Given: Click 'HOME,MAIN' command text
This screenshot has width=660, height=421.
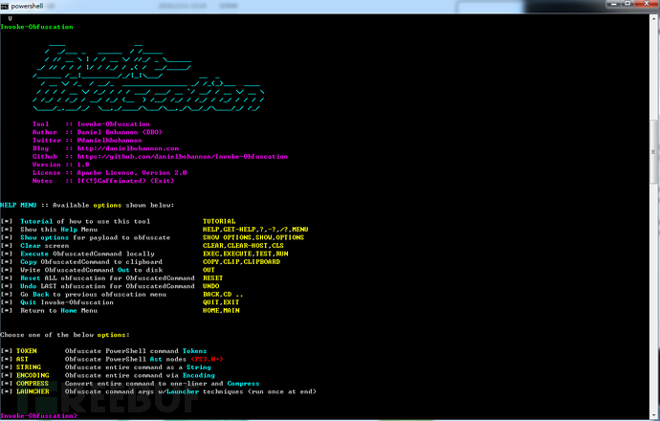Looking at the screenshot, I should click(221, 310).
